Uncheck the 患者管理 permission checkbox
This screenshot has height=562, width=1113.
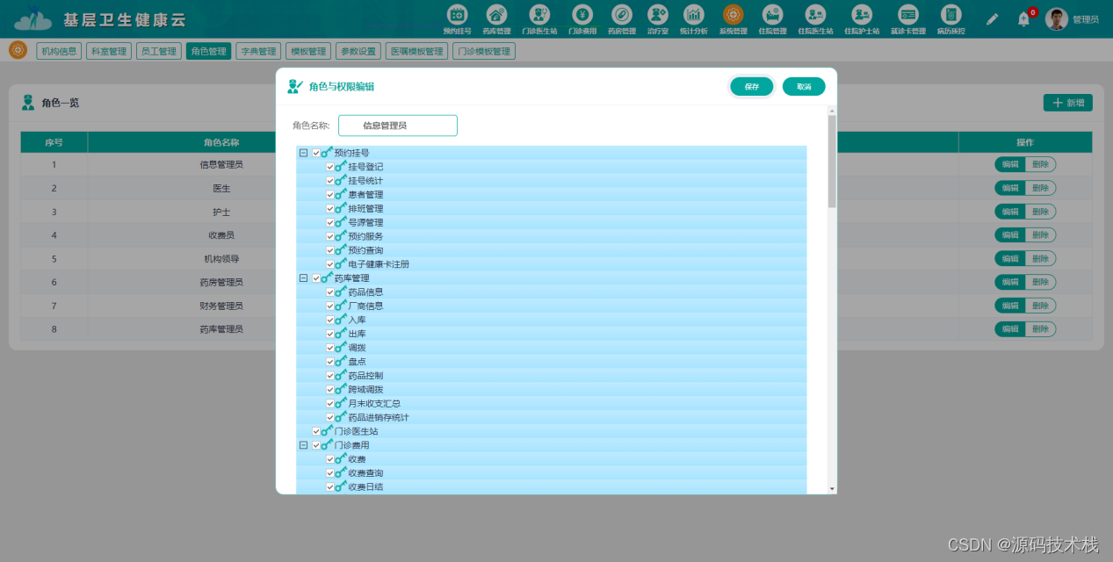[x=330, y=194]
